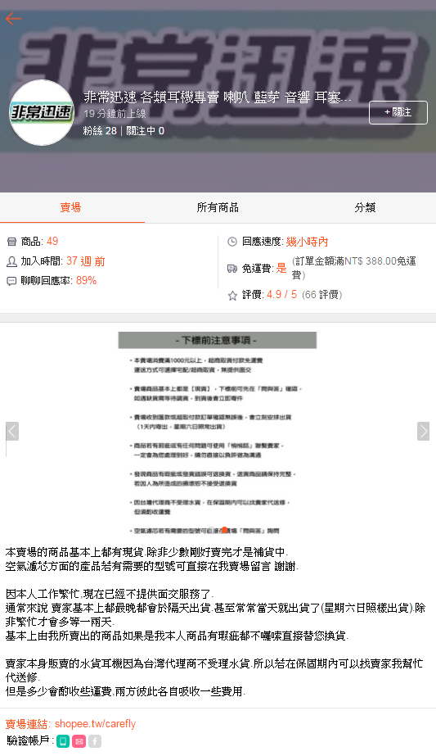Click the 賣場連結 label

click(x=26, y=724)
